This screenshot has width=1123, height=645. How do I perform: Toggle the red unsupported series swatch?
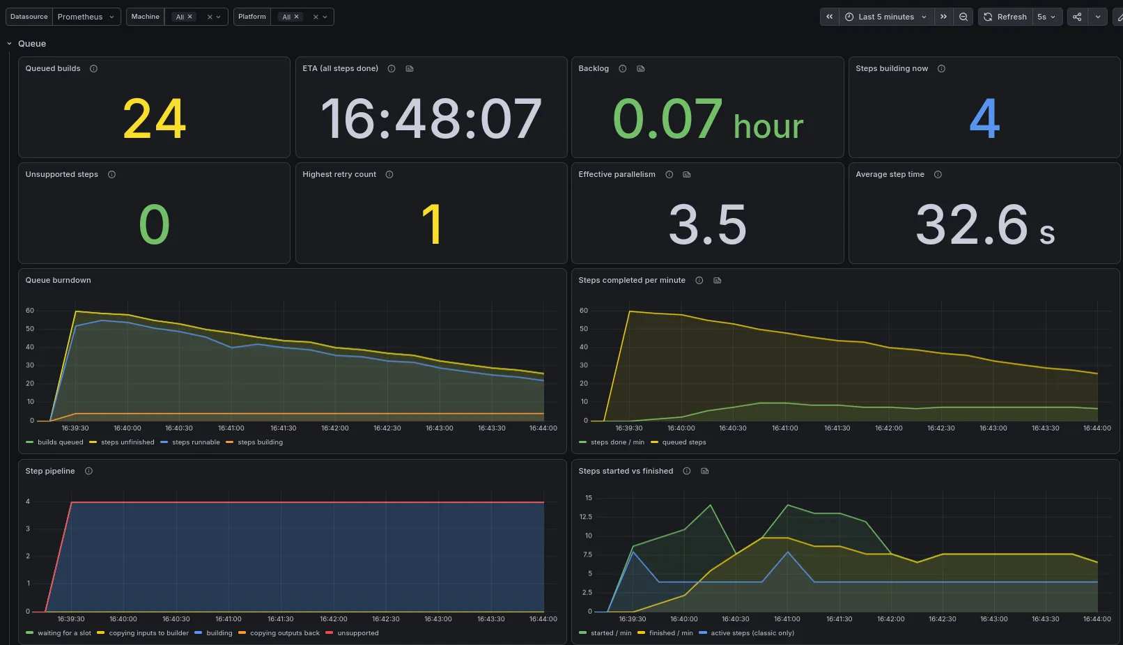[x=329, y=633]
